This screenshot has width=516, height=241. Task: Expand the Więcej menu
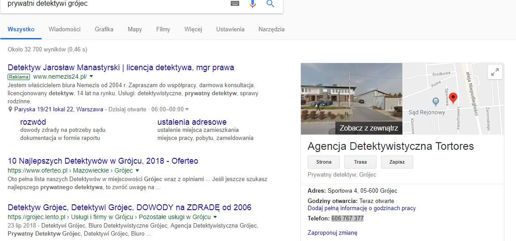coord(193,30)
